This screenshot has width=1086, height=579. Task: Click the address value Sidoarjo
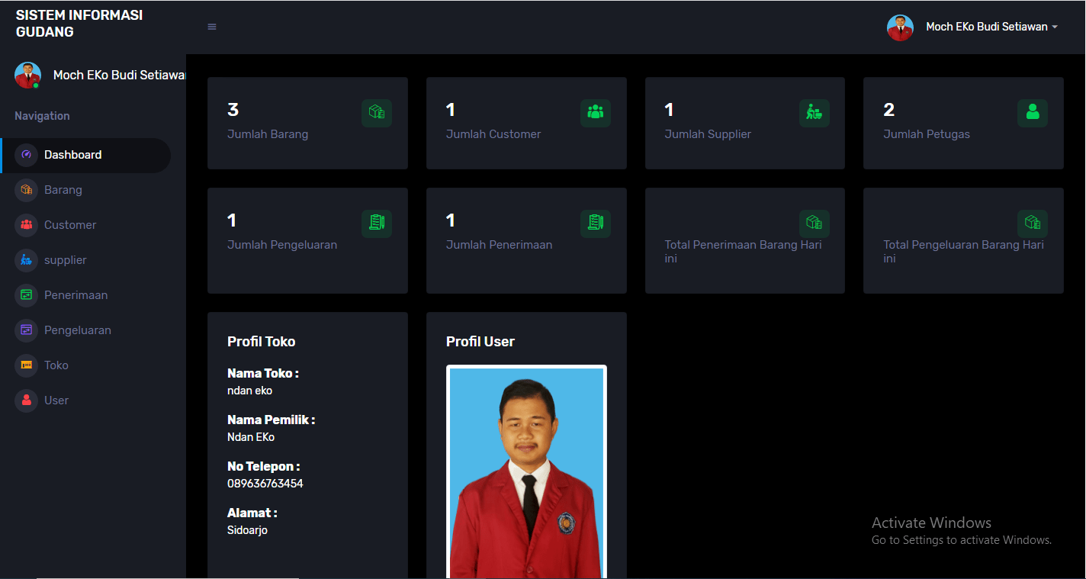[x=248, y=530]
